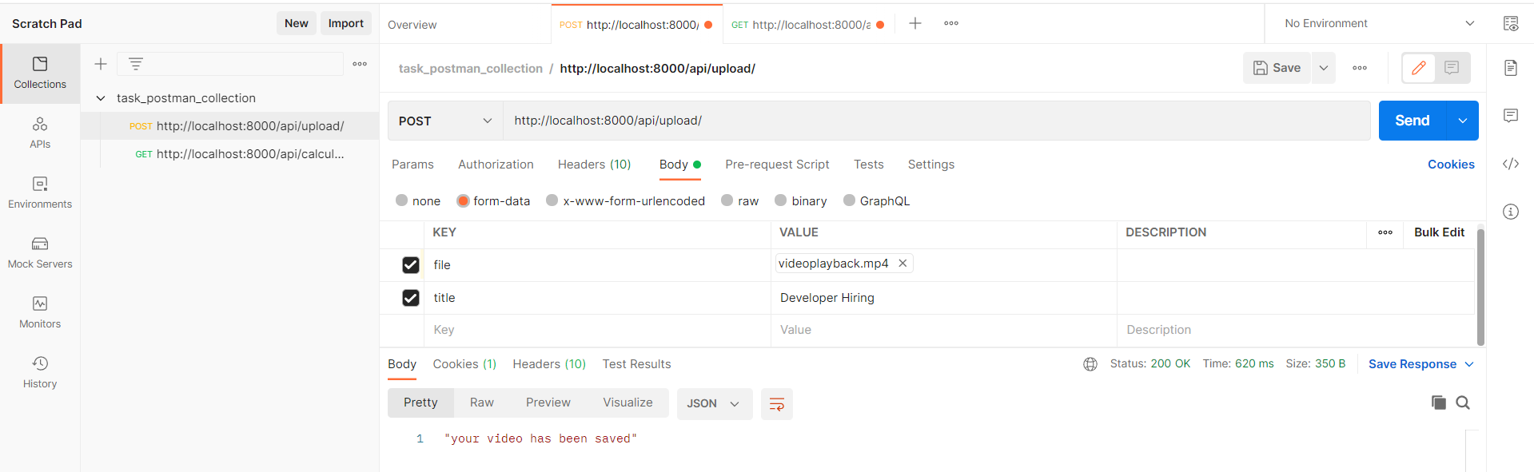Select the GET calcul... request in the collection
Image resolution: width=1534 pixels, height=472 pixels.
pos(229,154)
